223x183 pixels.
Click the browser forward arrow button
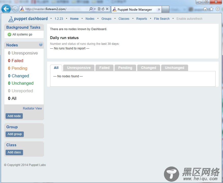click(x=15, y=9)
